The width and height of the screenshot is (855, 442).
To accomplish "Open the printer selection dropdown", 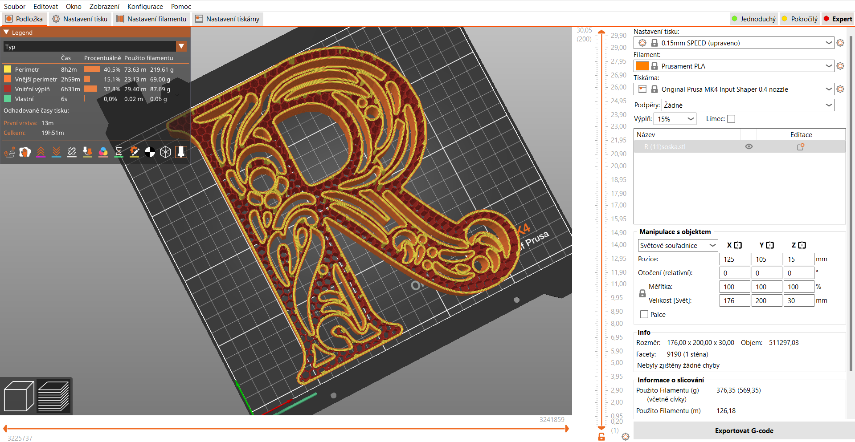I will [x=734, y=89].
